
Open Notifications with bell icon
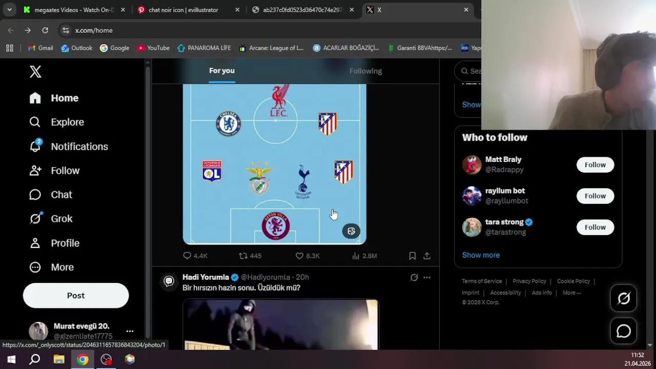[69, 147]
